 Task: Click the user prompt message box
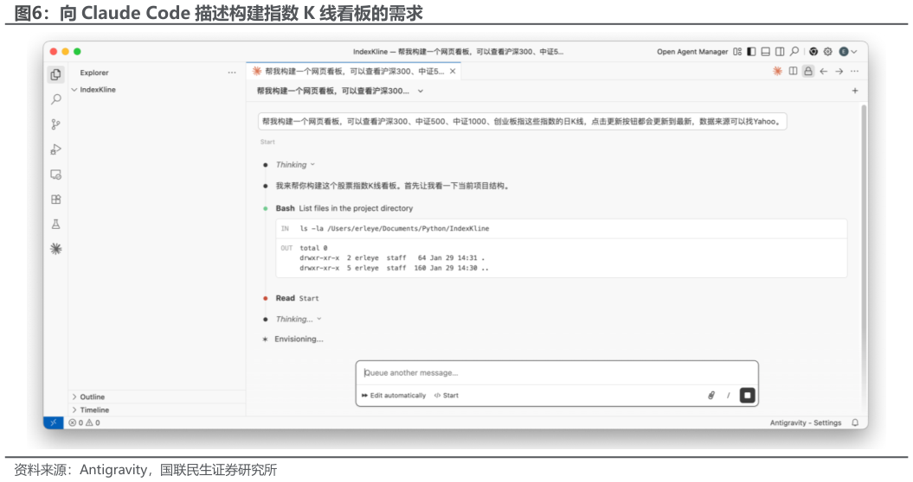coord(523,122)
